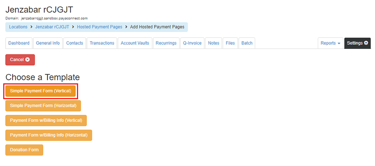Expand the Reports dropdown
This screenshot has width=375, height=166.
331,43
